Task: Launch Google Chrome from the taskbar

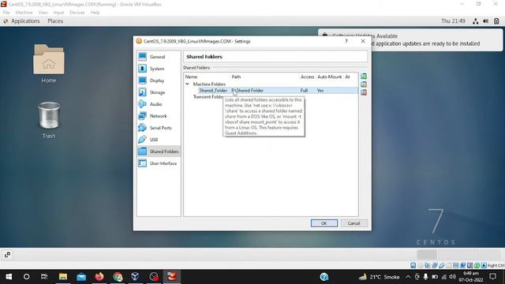Action: [x=118, y=277]
